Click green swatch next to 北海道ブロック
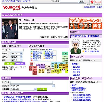The height and width of the screenshot is (102, 104). (32, 52)
